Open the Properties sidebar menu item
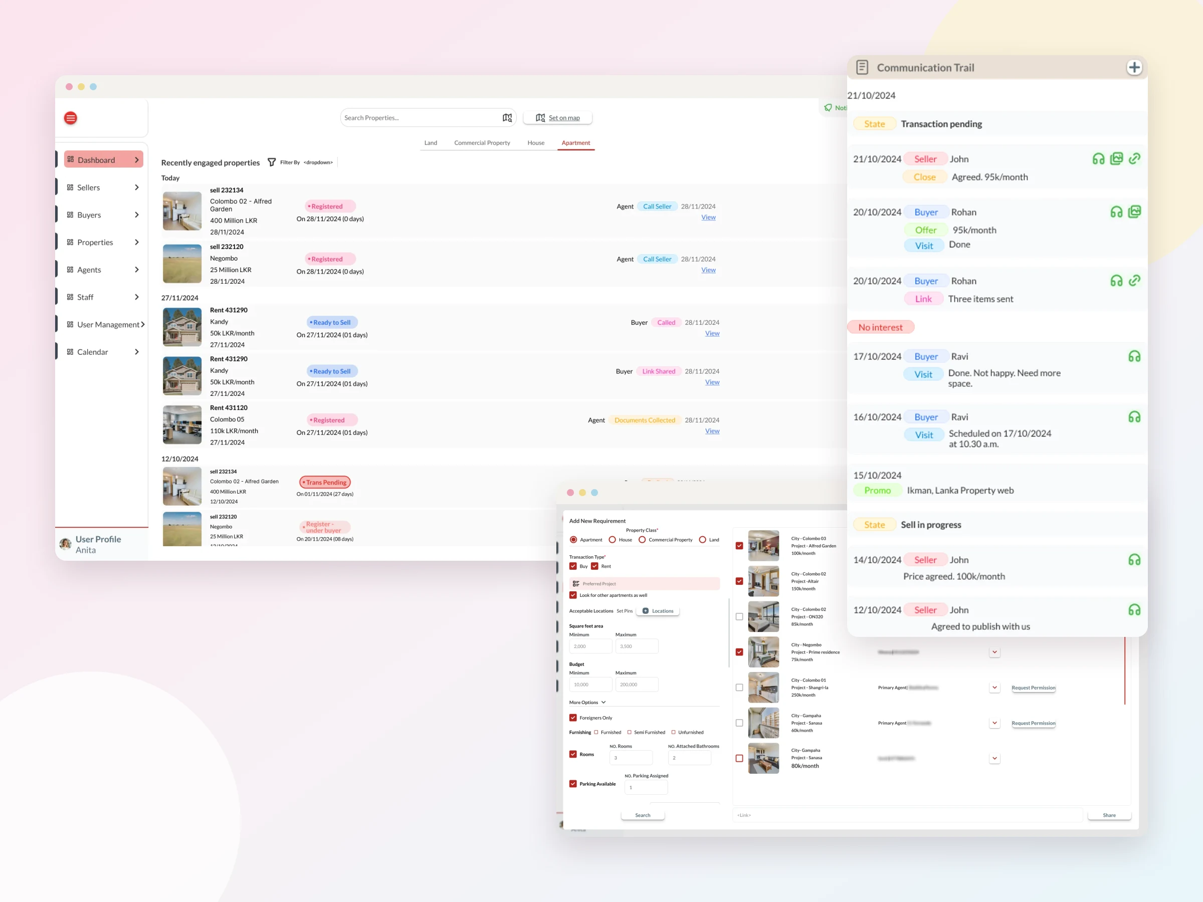 tap(102, 242)
